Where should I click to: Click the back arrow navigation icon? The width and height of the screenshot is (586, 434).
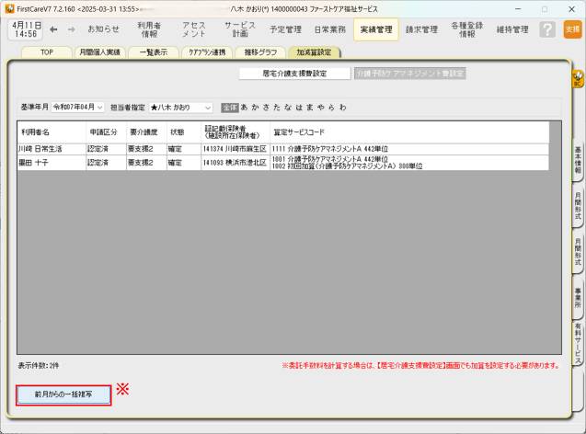54,29
